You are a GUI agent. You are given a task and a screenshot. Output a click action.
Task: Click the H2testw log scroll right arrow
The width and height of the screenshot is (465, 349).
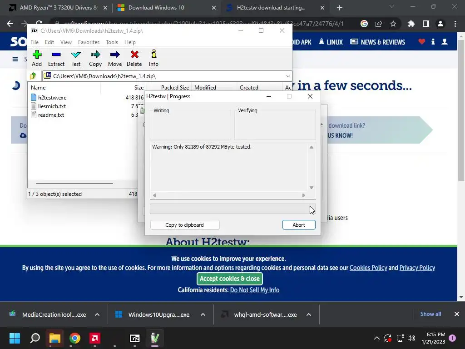click(304, 195)
